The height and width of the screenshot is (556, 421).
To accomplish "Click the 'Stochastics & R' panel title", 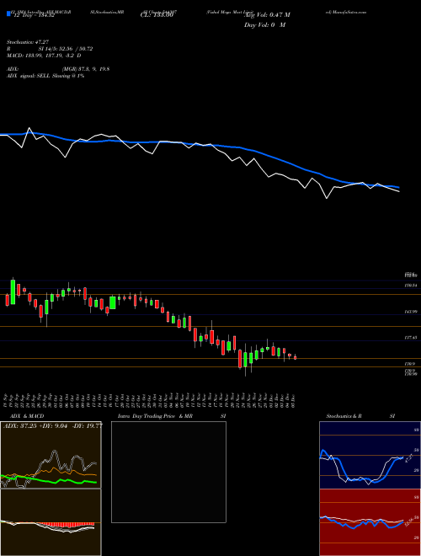I will (x=344, y=416).
